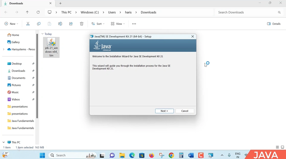Click Cancel in the Java setup wizard
The height and width of the screenshot is (159, 286).
pyautogui.click(x=185, y=111)
